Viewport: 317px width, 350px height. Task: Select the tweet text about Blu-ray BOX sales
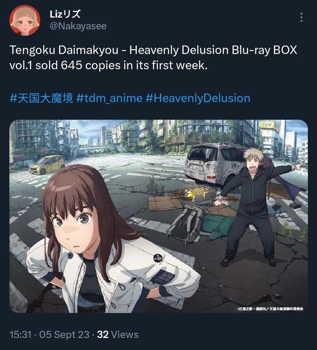pos(153,58)
